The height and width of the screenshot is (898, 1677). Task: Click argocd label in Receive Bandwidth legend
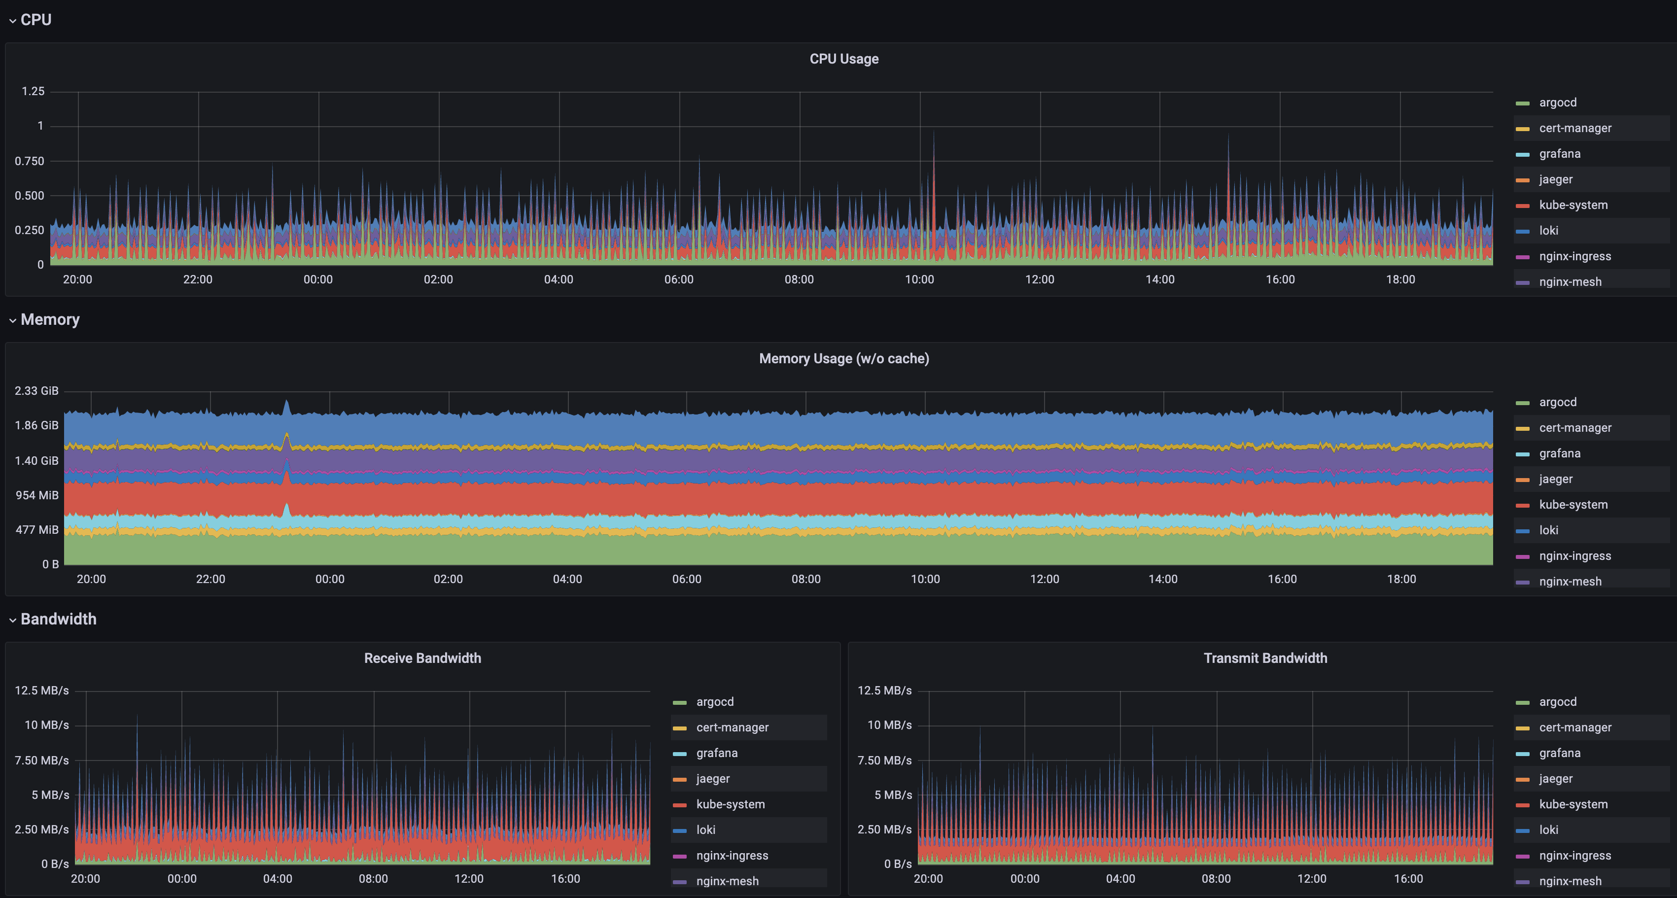[x=715, y=702]
